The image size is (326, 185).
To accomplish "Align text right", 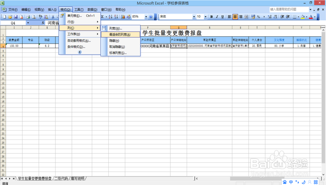I will coord(241,17).
